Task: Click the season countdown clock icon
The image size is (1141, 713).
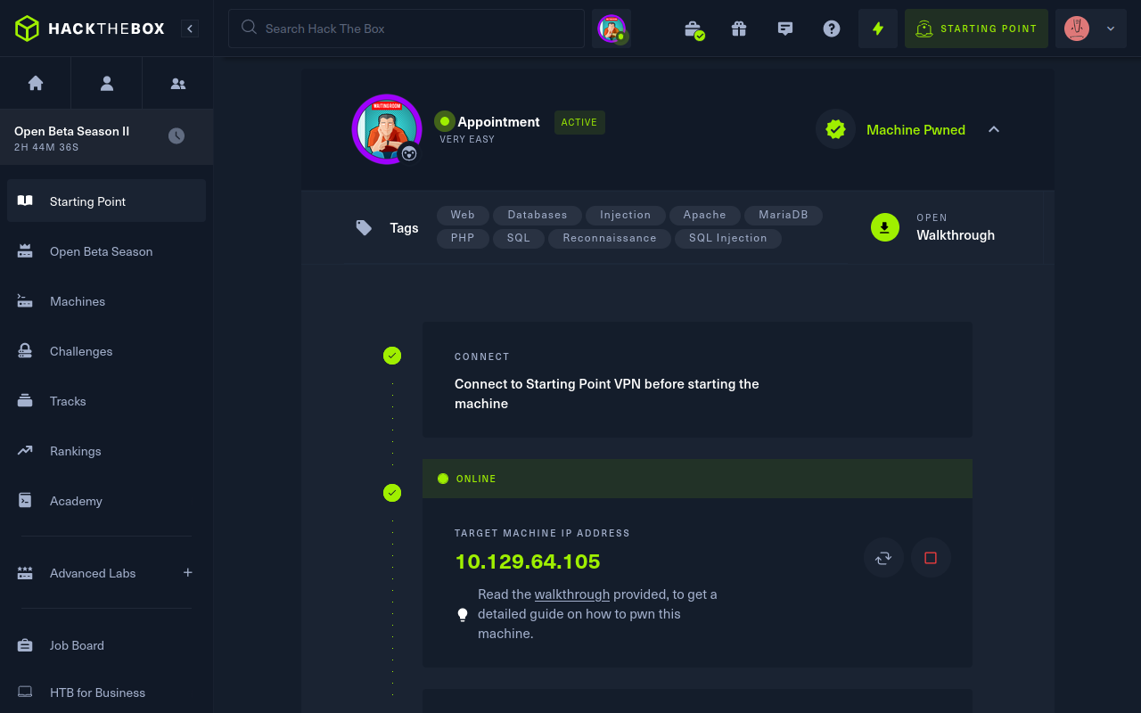Action: (x=176, y=135)
